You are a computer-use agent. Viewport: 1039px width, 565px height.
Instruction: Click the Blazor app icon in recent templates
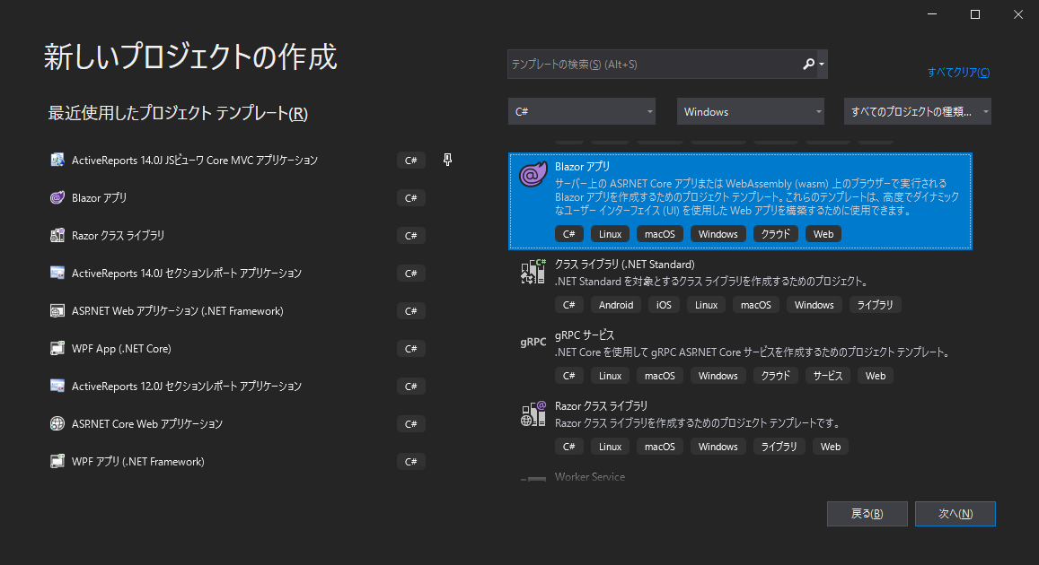[x=57, y=197]
